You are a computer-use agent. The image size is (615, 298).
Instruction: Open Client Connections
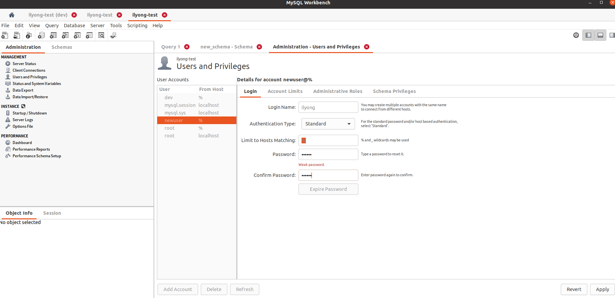tap(29, 70)
